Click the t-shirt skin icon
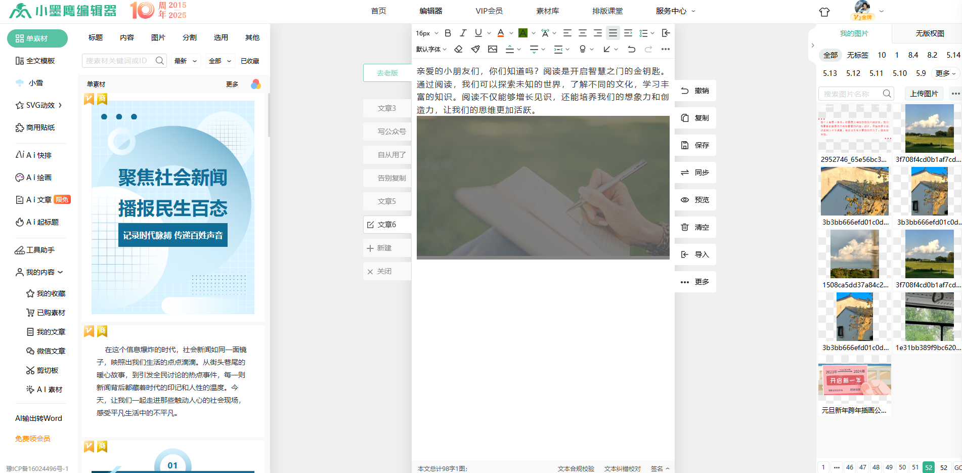The image size is (962, 473). tap(824, 12)
